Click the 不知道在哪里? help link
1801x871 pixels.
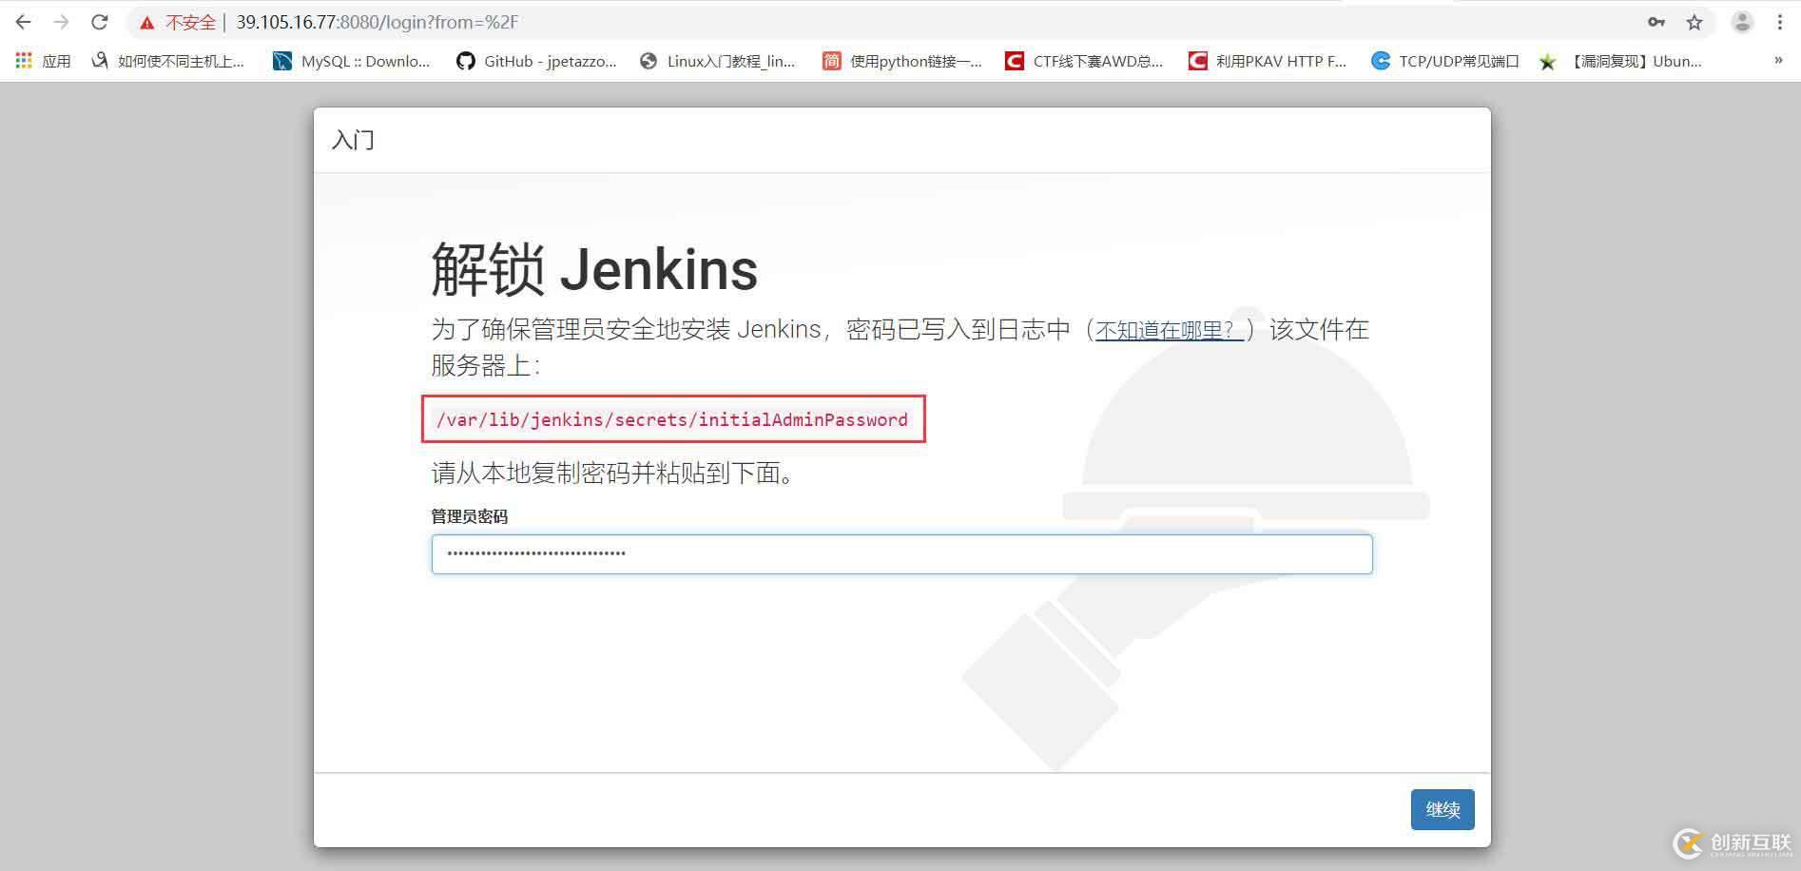(x=1170, y=330)
